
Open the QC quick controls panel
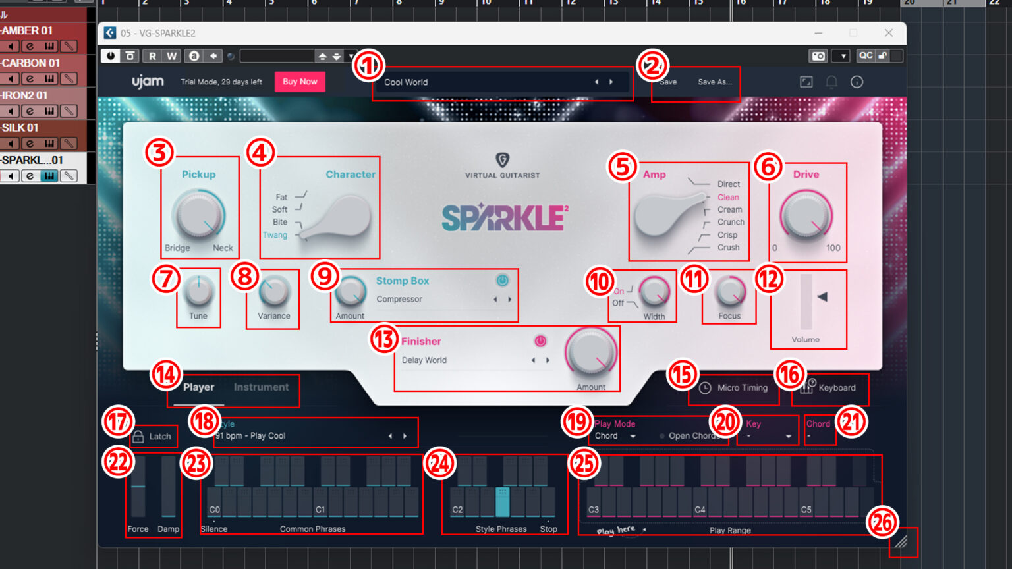[x=865, y=55]
